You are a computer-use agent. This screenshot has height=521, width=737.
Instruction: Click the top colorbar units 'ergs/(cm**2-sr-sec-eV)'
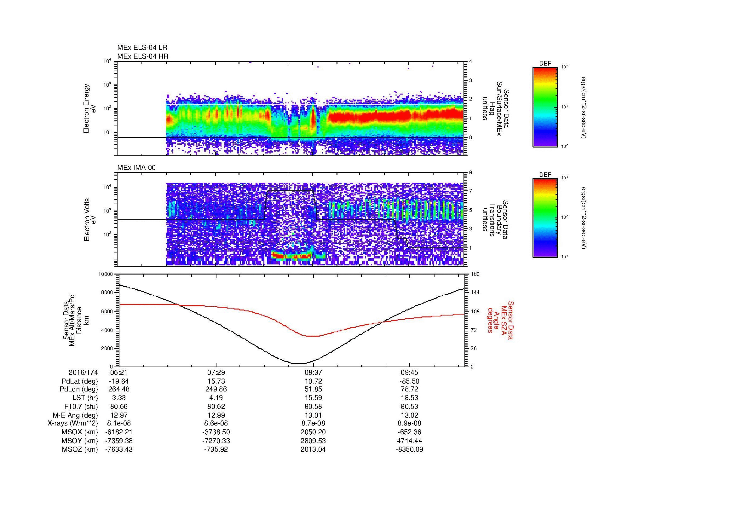click(x=584, y=107)
